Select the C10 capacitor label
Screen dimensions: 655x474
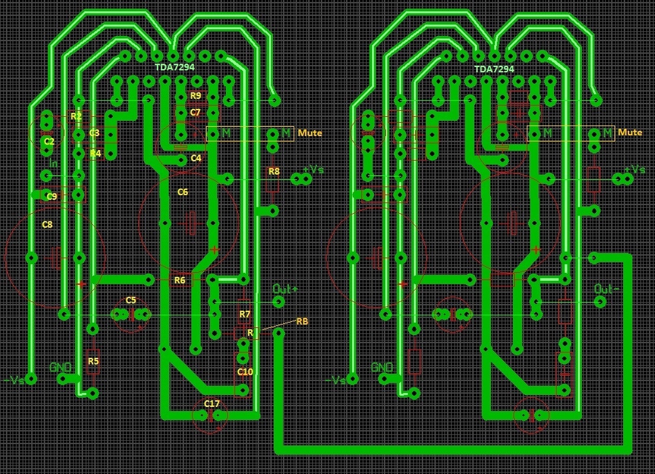coord(245,372)
